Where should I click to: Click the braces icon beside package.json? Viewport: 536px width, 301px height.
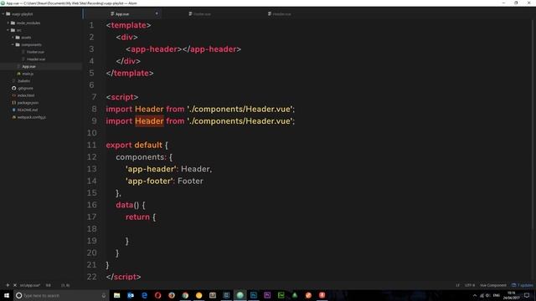point(13,102)
